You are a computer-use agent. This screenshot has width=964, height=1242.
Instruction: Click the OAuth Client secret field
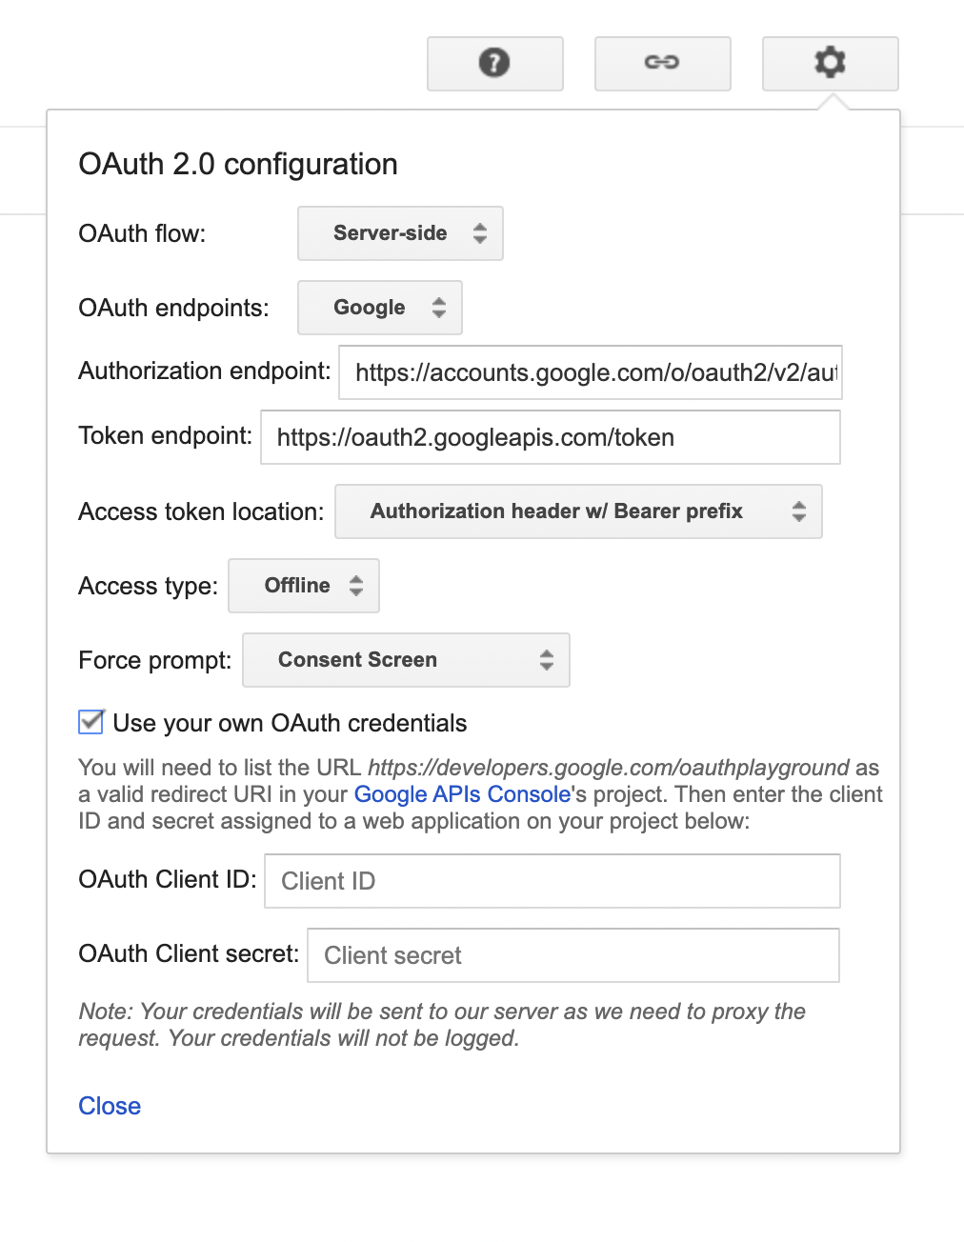click(572, 954)
